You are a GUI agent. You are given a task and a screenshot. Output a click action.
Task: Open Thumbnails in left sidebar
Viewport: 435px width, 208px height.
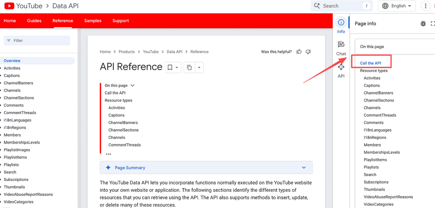(x=14, y=187)
